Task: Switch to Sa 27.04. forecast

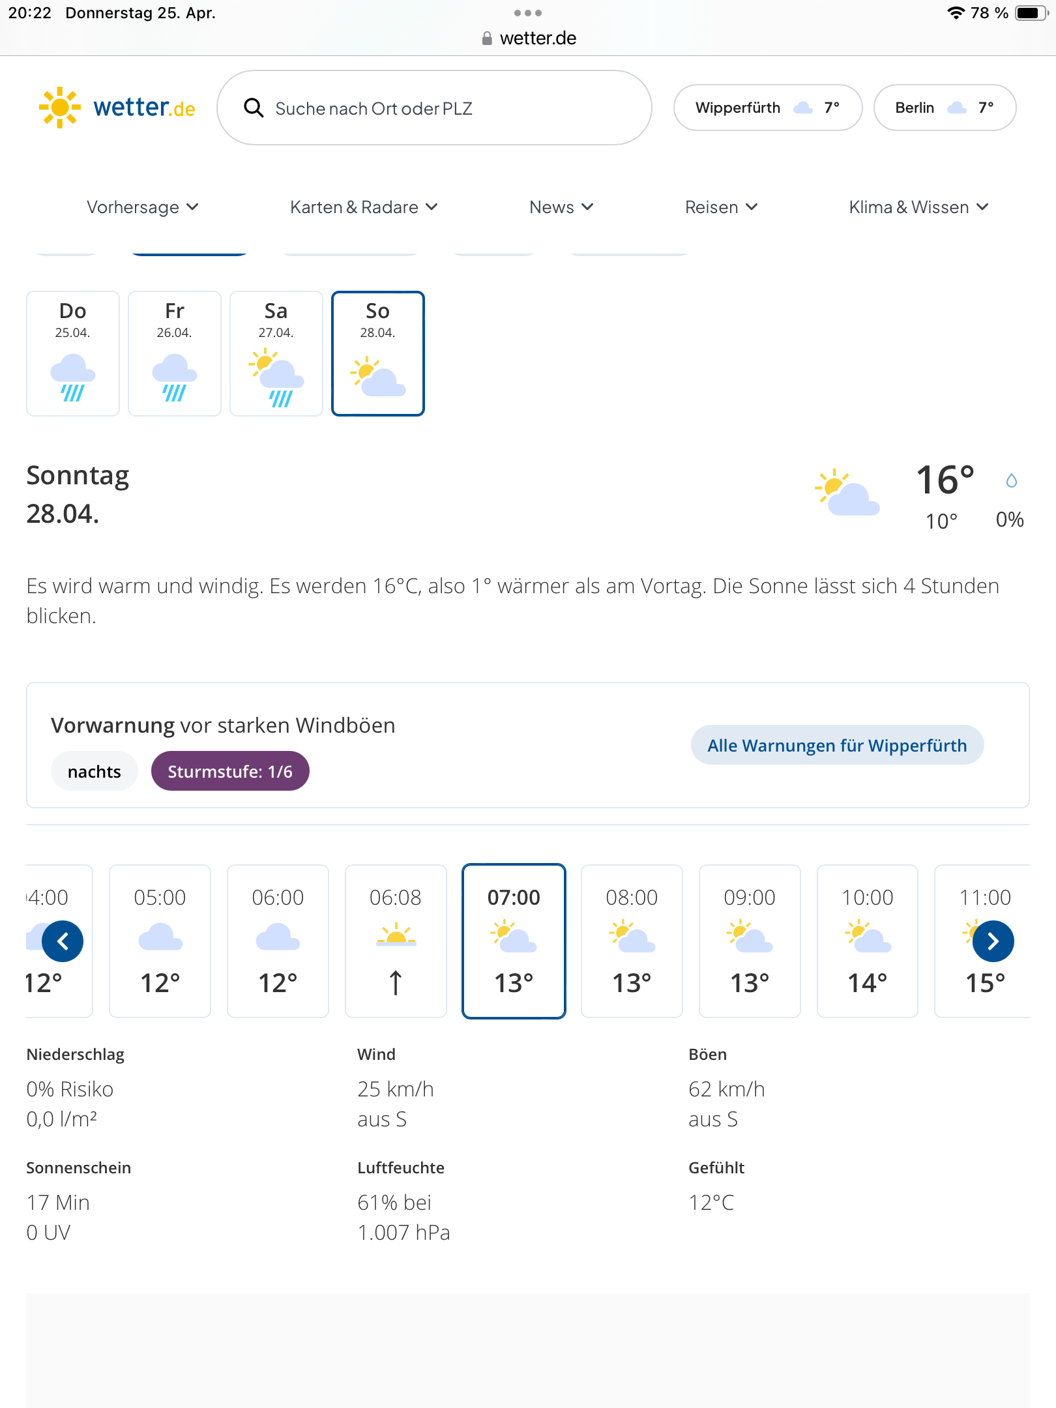Action: [276, 353]
